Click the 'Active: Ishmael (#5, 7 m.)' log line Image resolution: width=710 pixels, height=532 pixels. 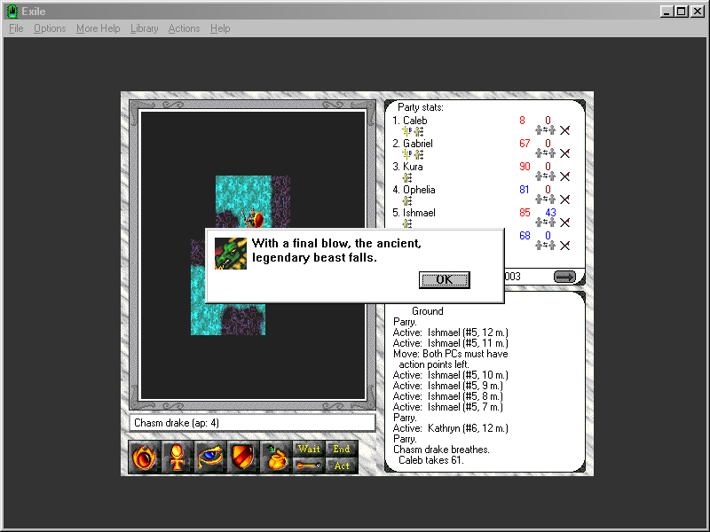(448, 407)
